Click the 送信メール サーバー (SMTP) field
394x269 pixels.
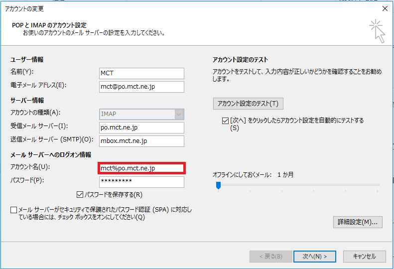pyautogui.click(x=141, y=141)
